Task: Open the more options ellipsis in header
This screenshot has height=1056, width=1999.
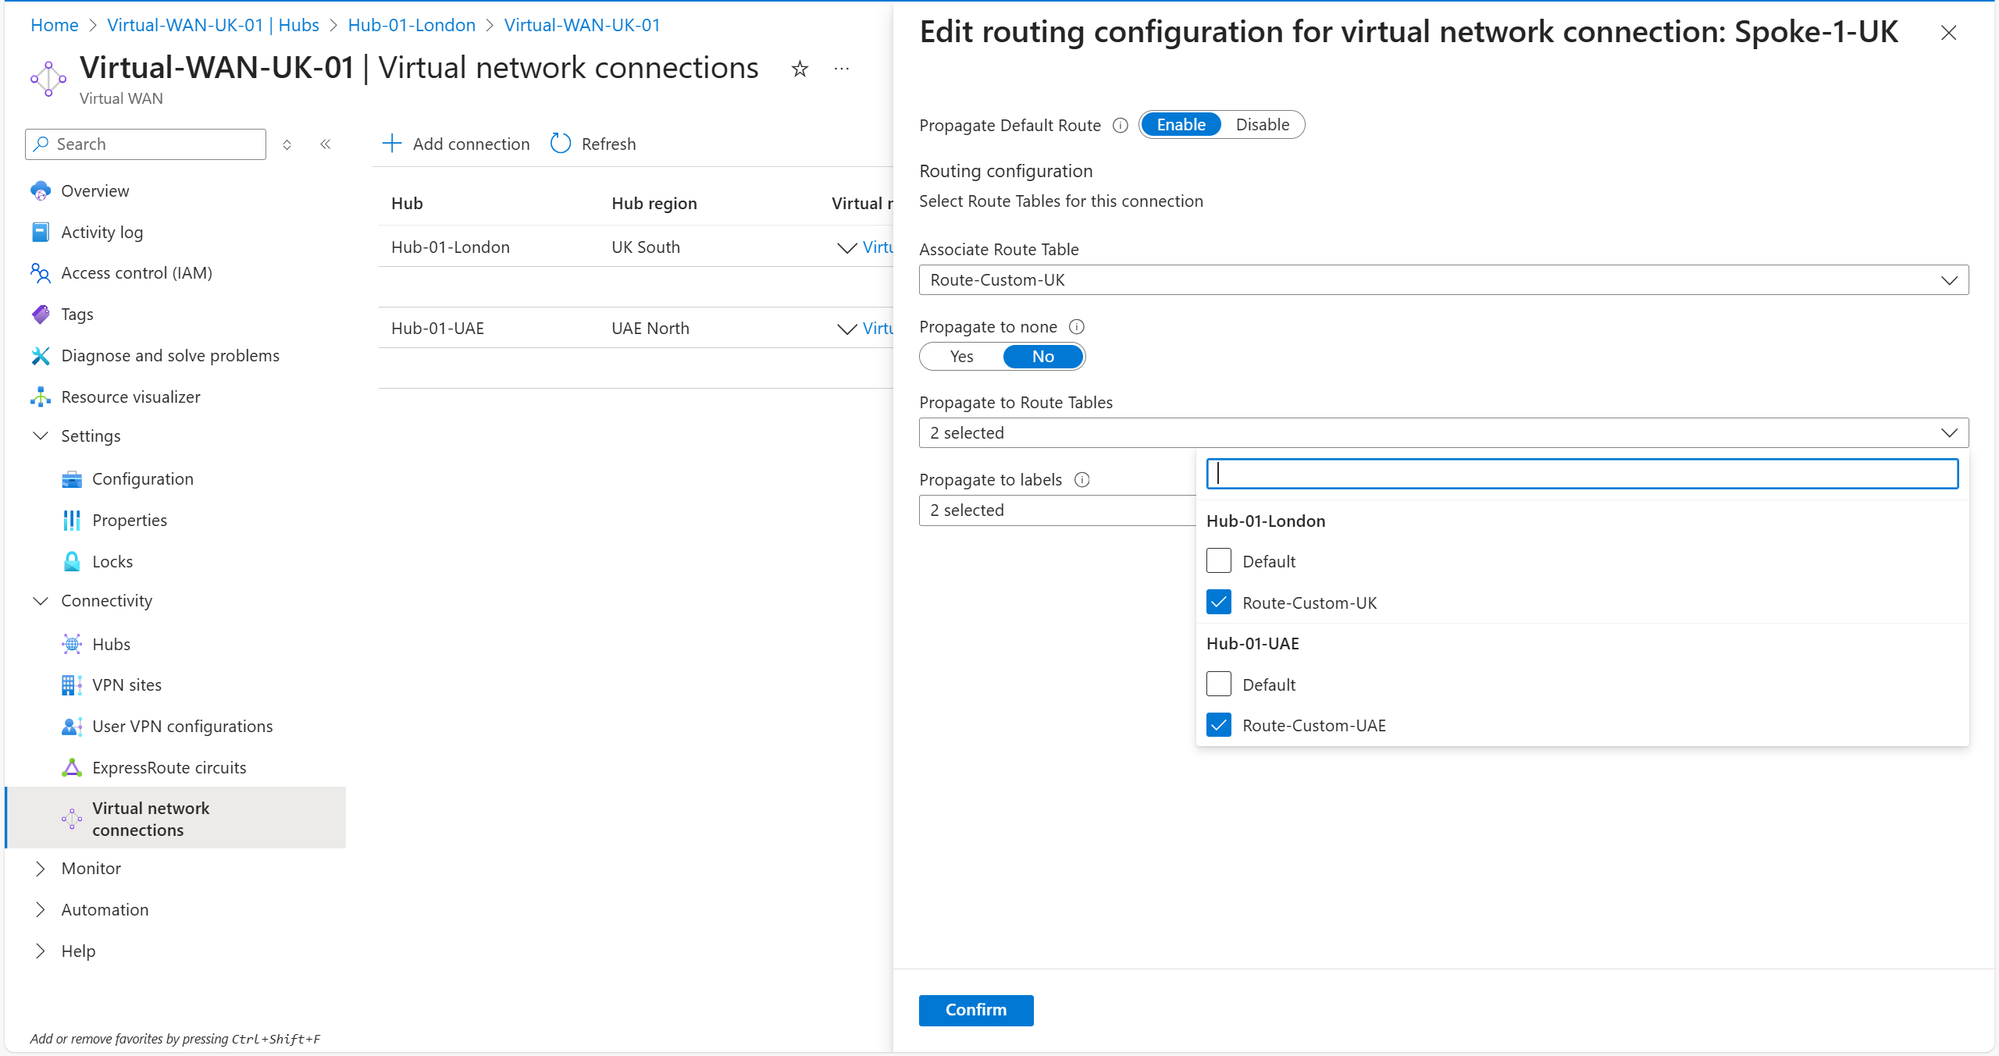Action: click(x=841, y=69)
